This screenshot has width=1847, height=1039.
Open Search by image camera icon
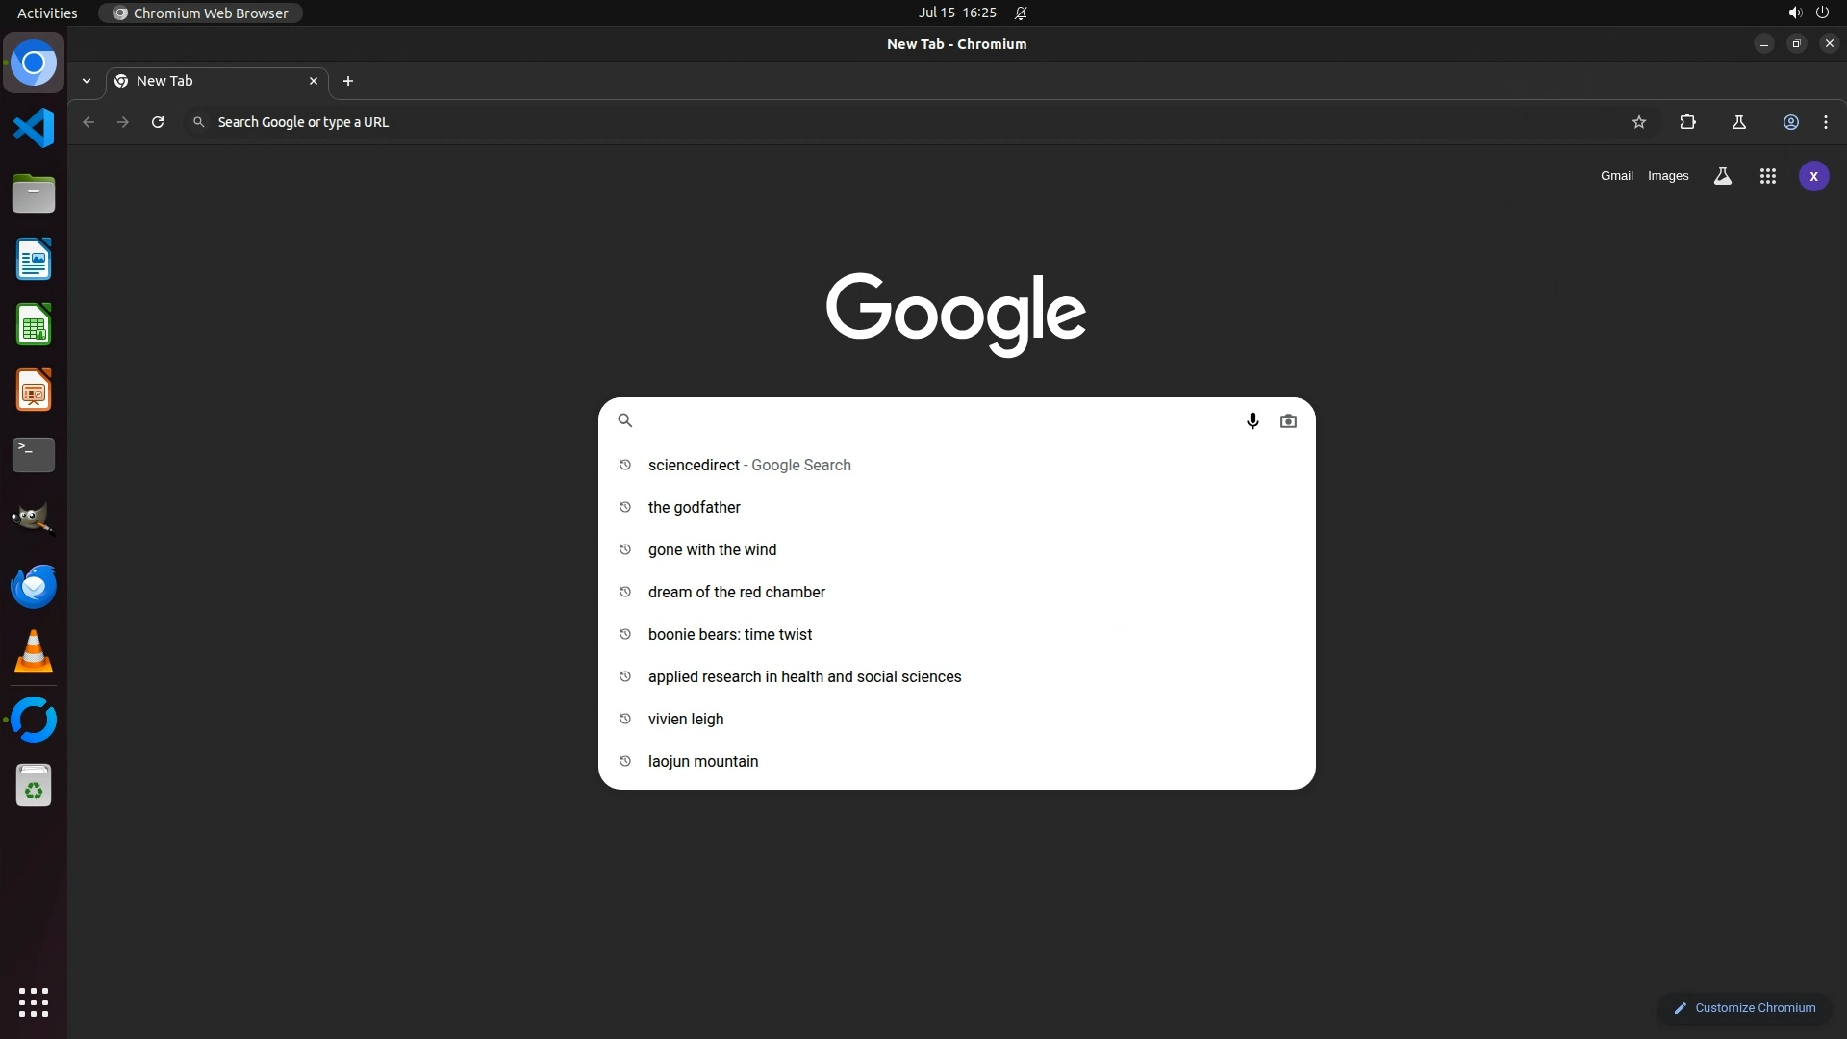[x=1288, y=420]
